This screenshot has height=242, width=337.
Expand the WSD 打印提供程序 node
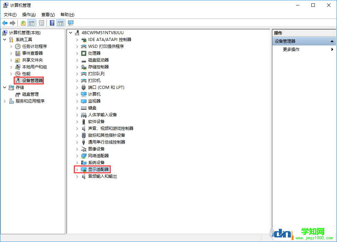click(x=77, y=46)
